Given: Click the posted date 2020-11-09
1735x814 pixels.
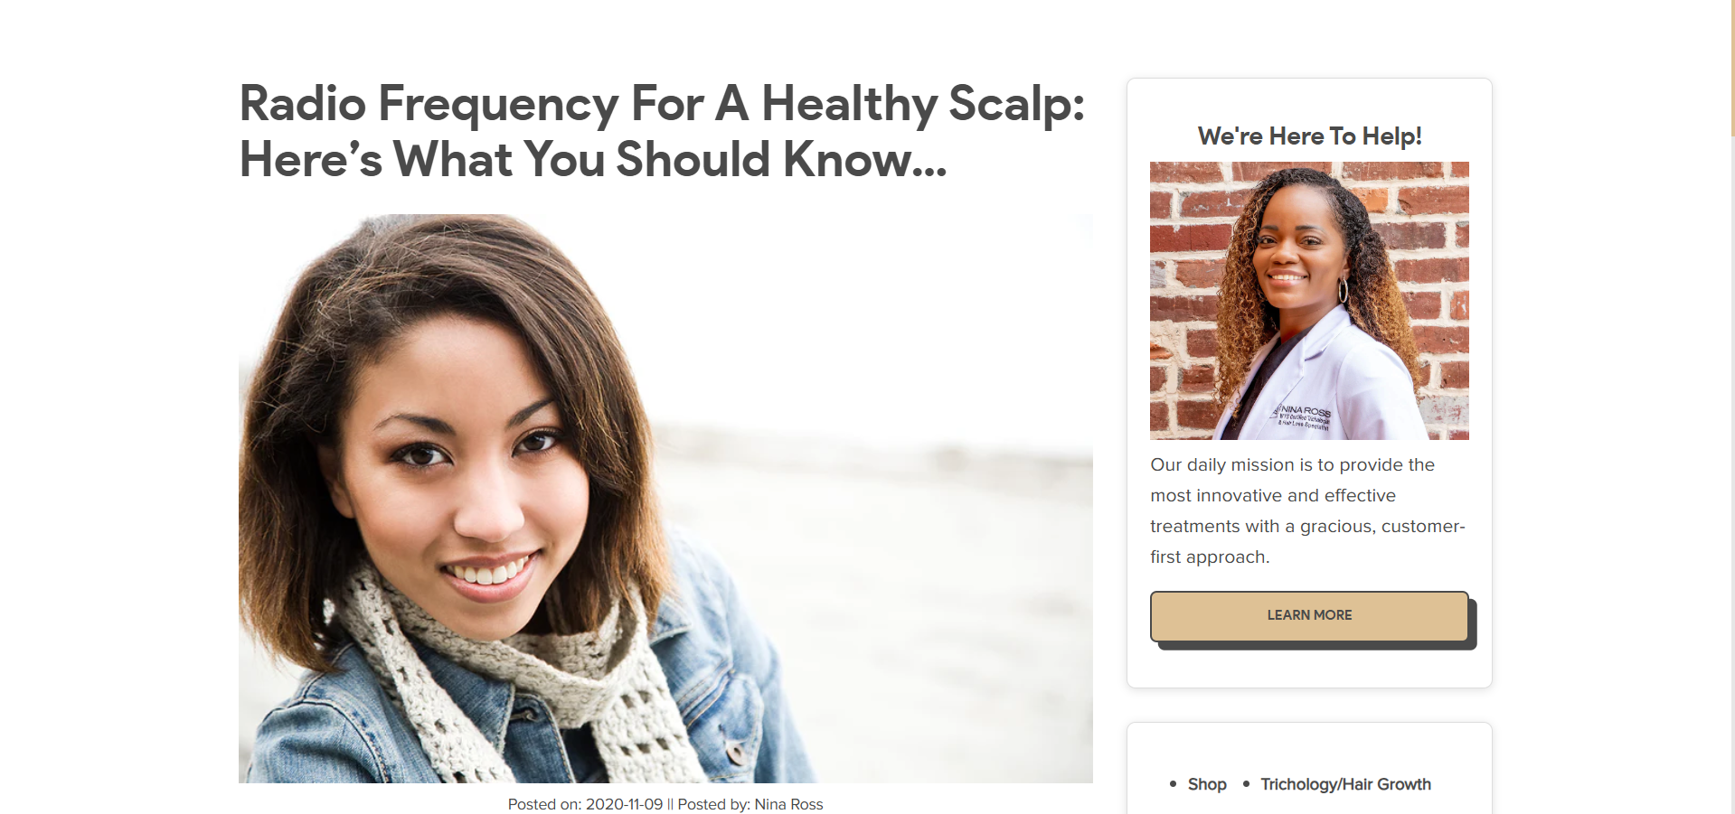Looking at the screenshot, I should [624, 804].
